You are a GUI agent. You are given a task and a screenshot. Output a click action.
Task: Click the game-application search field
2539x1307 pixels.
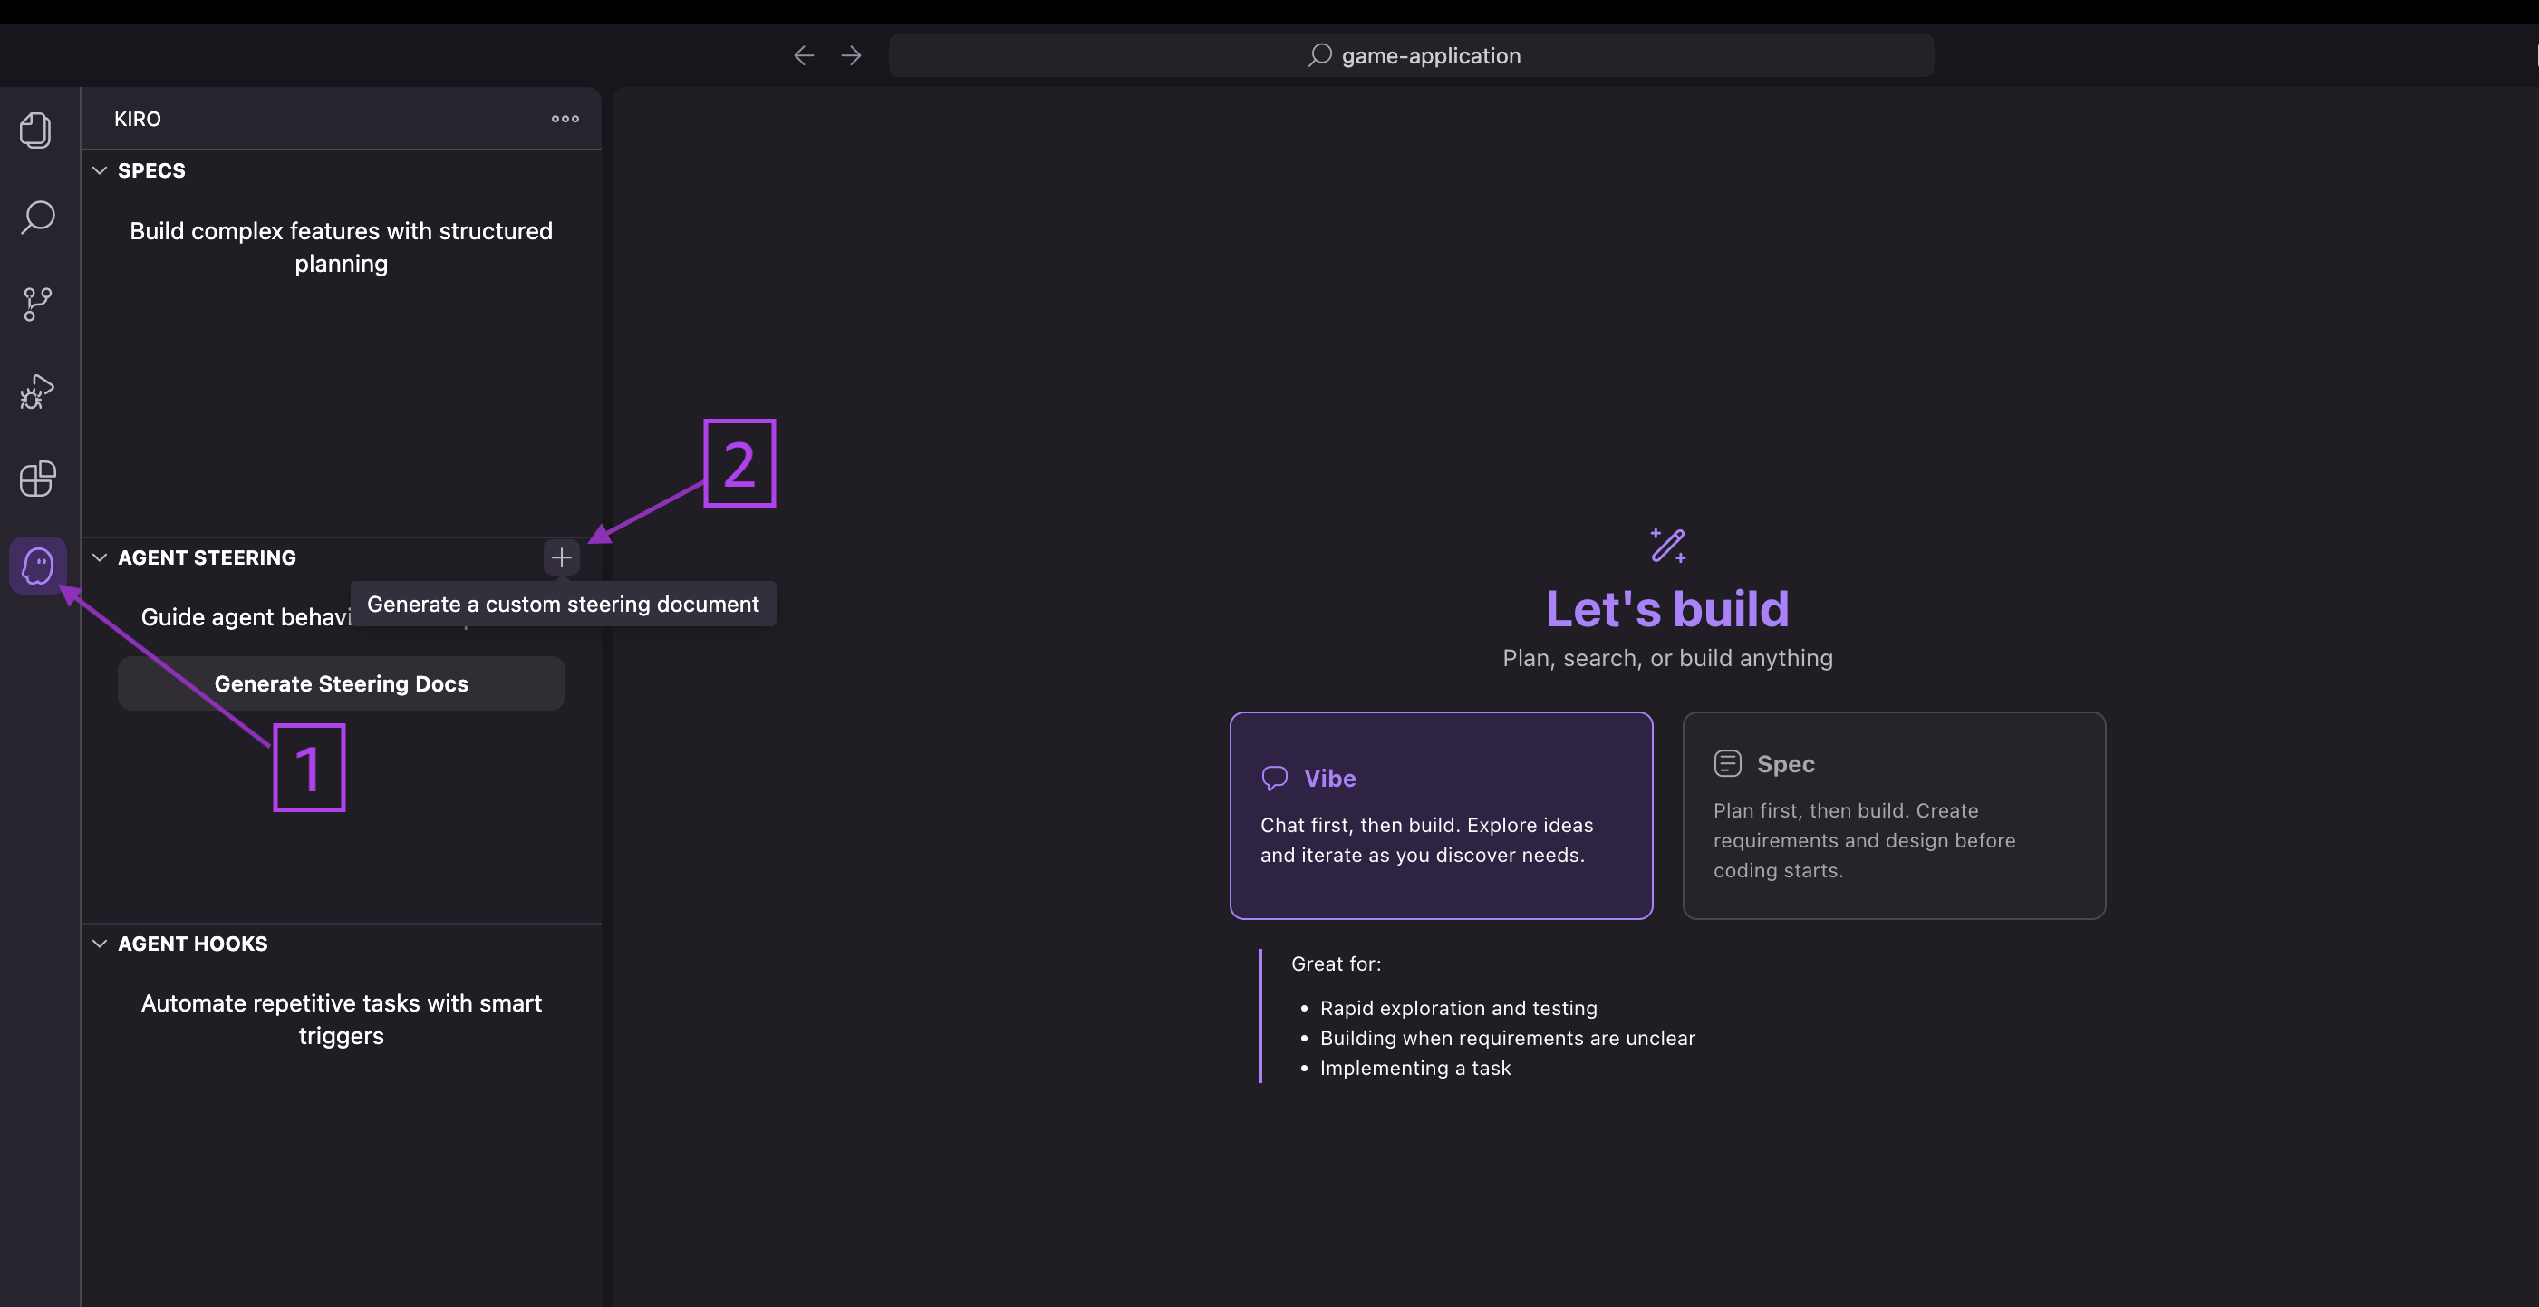pyautogui.click(x=1411, y=56)
